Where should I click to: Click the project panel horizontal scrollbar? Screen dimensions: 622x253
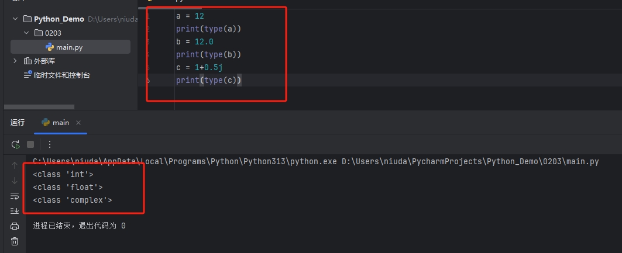39,107
